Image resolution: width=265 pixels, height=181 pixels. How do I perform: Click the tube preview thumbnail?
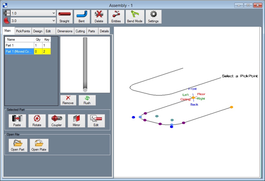coord(85,65)
